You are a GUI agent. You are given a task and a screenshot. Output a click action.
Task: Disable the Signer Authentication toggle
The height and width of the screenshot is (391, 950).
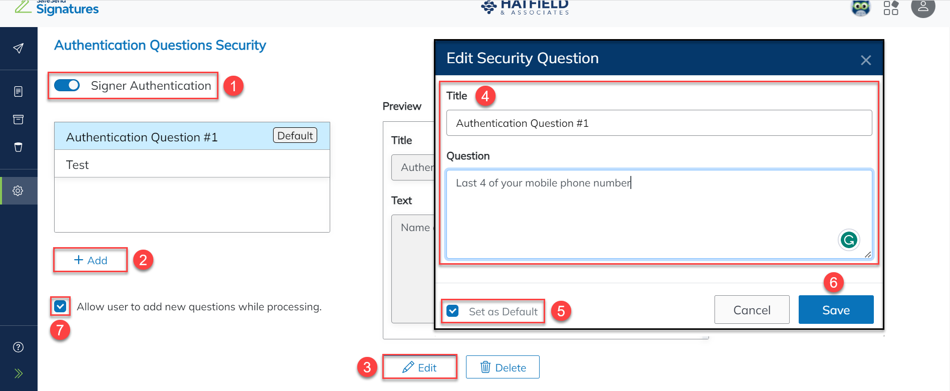pos(67,85)
